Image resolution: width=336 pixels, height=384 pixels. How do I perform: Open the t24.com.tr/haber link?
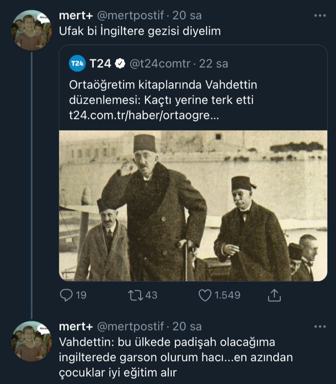coord(144,115)
